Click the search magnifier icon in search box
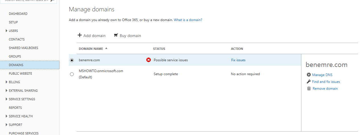 [52, 1]
